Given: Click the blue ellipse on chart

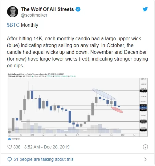Looking at the screenshot, I should (104, 94).
